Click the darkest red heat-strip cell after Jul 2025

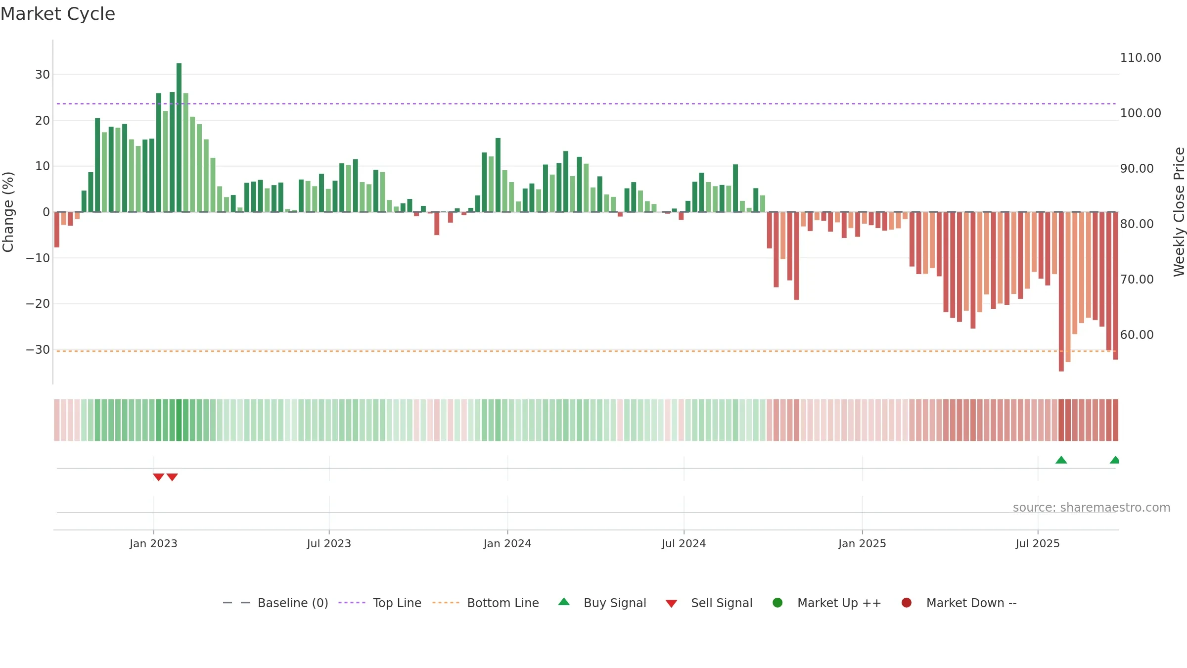pyautogui.click(x=1061, y=420)
